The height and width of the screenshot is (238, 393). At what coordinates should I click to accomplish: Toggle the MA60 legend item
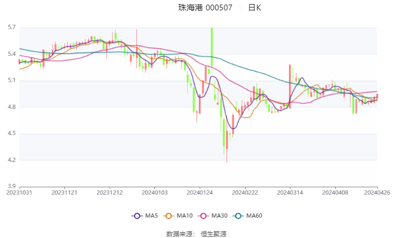(247, 216)
